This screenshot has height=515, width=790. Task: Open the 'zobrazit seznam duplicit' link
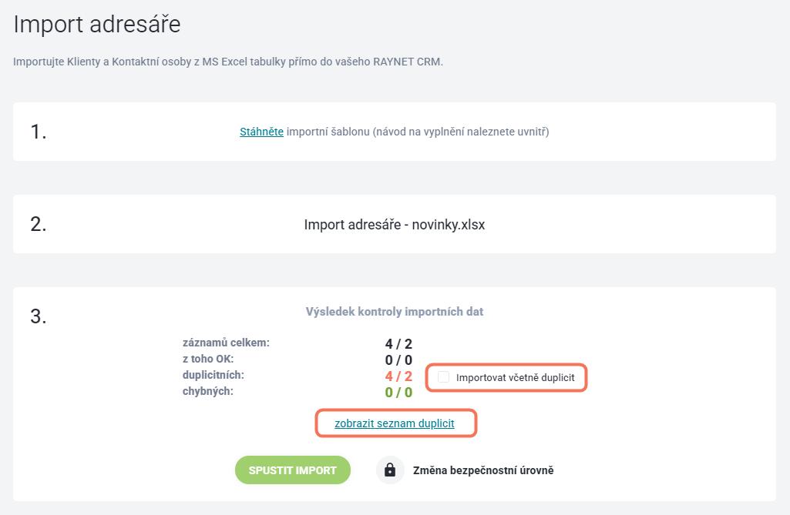pyautogui.click(x=395, y=423)
